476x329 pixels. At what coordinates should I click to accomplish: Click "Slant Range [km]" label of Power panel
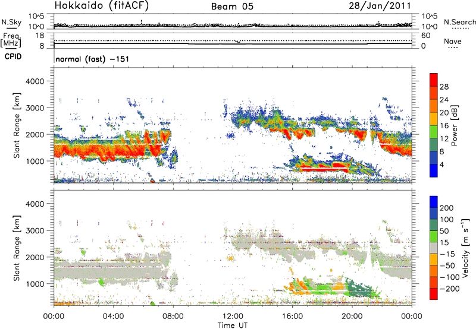click(17, 126)
